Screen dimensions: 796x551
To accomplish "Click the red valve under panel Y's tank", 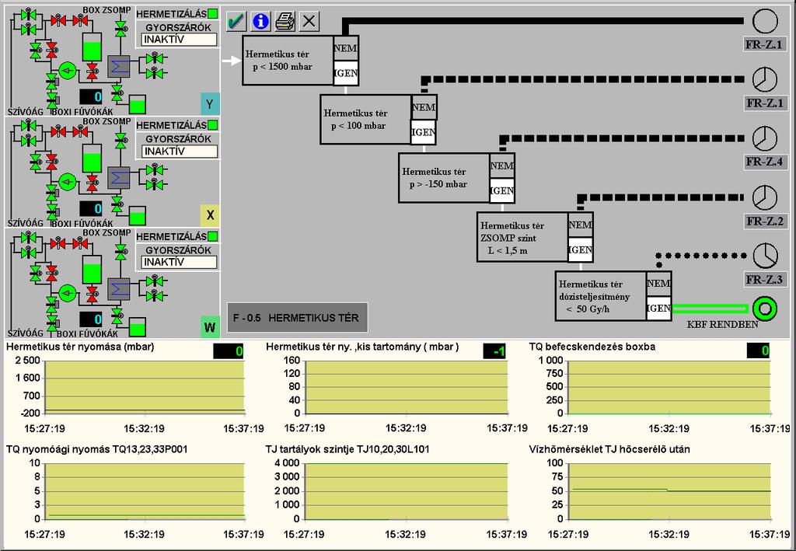I will click(x=92, y=71).
